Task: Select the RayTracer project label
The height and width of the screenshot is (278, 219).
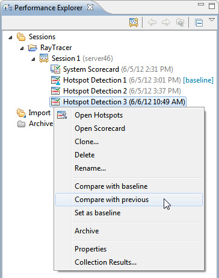Action: [x=56, y=48]
